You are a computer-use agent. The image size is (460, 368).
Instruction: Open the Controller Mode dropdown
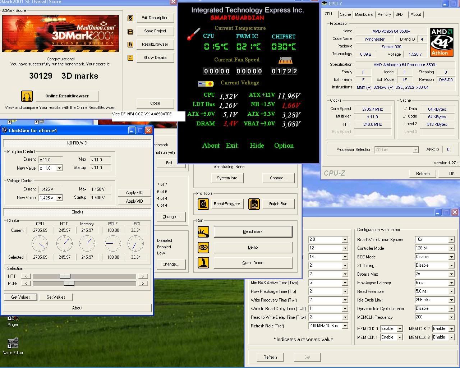click(451, 248)
